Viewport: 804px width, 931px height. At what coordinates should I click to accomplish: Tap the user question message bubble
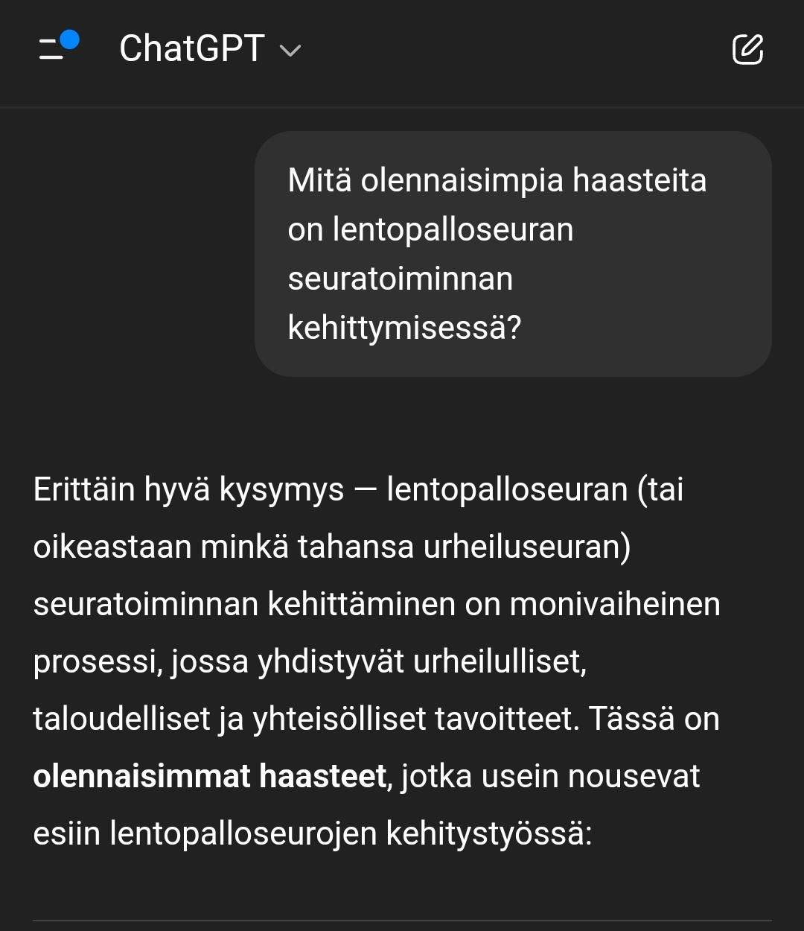point(513,254)
